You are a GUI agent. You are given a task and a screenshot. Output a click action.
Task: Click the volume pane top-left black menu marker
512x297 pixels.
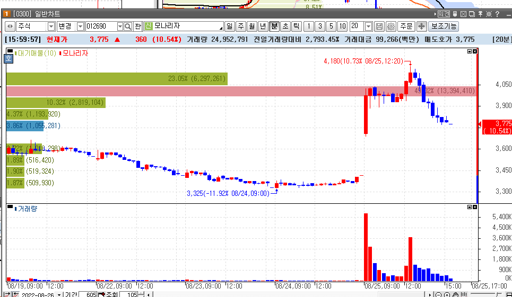(x=10, y=207)
